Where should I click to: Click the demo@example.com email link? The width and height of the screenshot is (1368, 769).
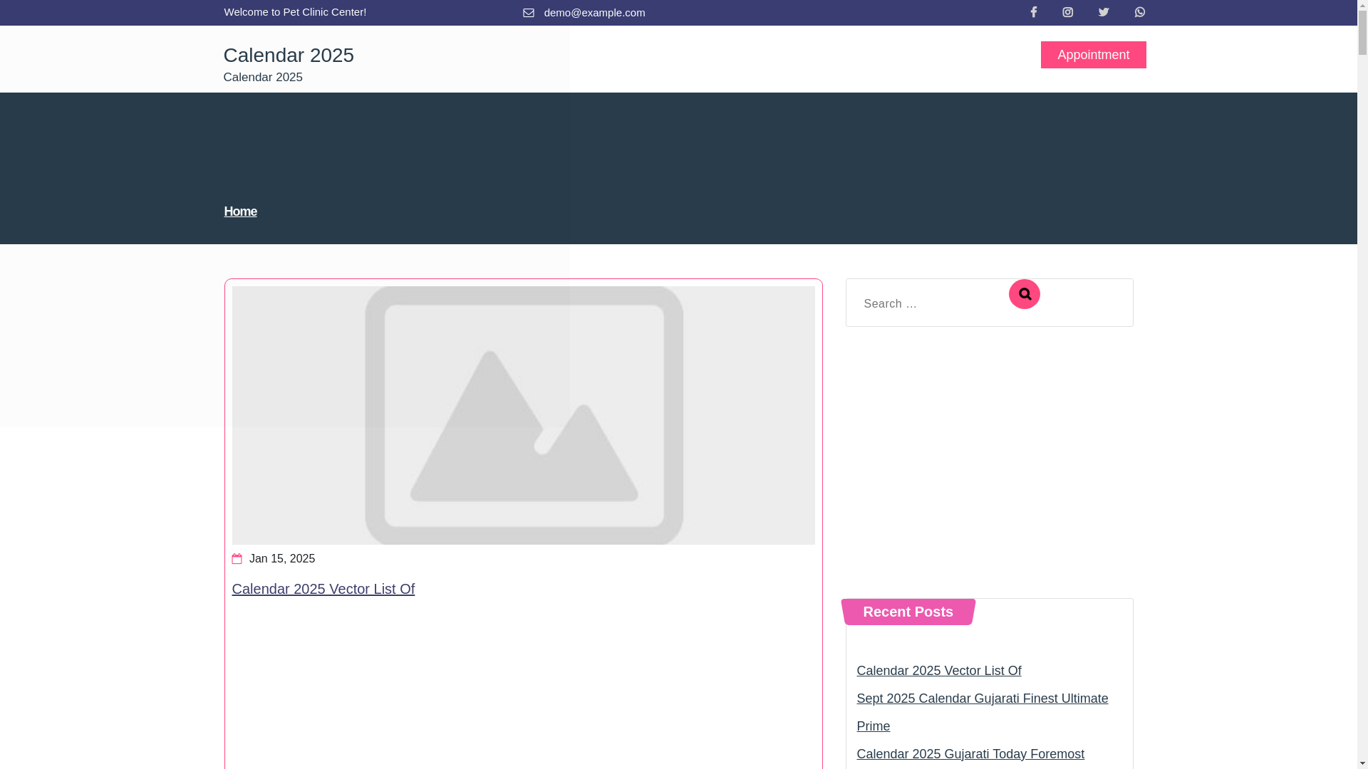594,13
